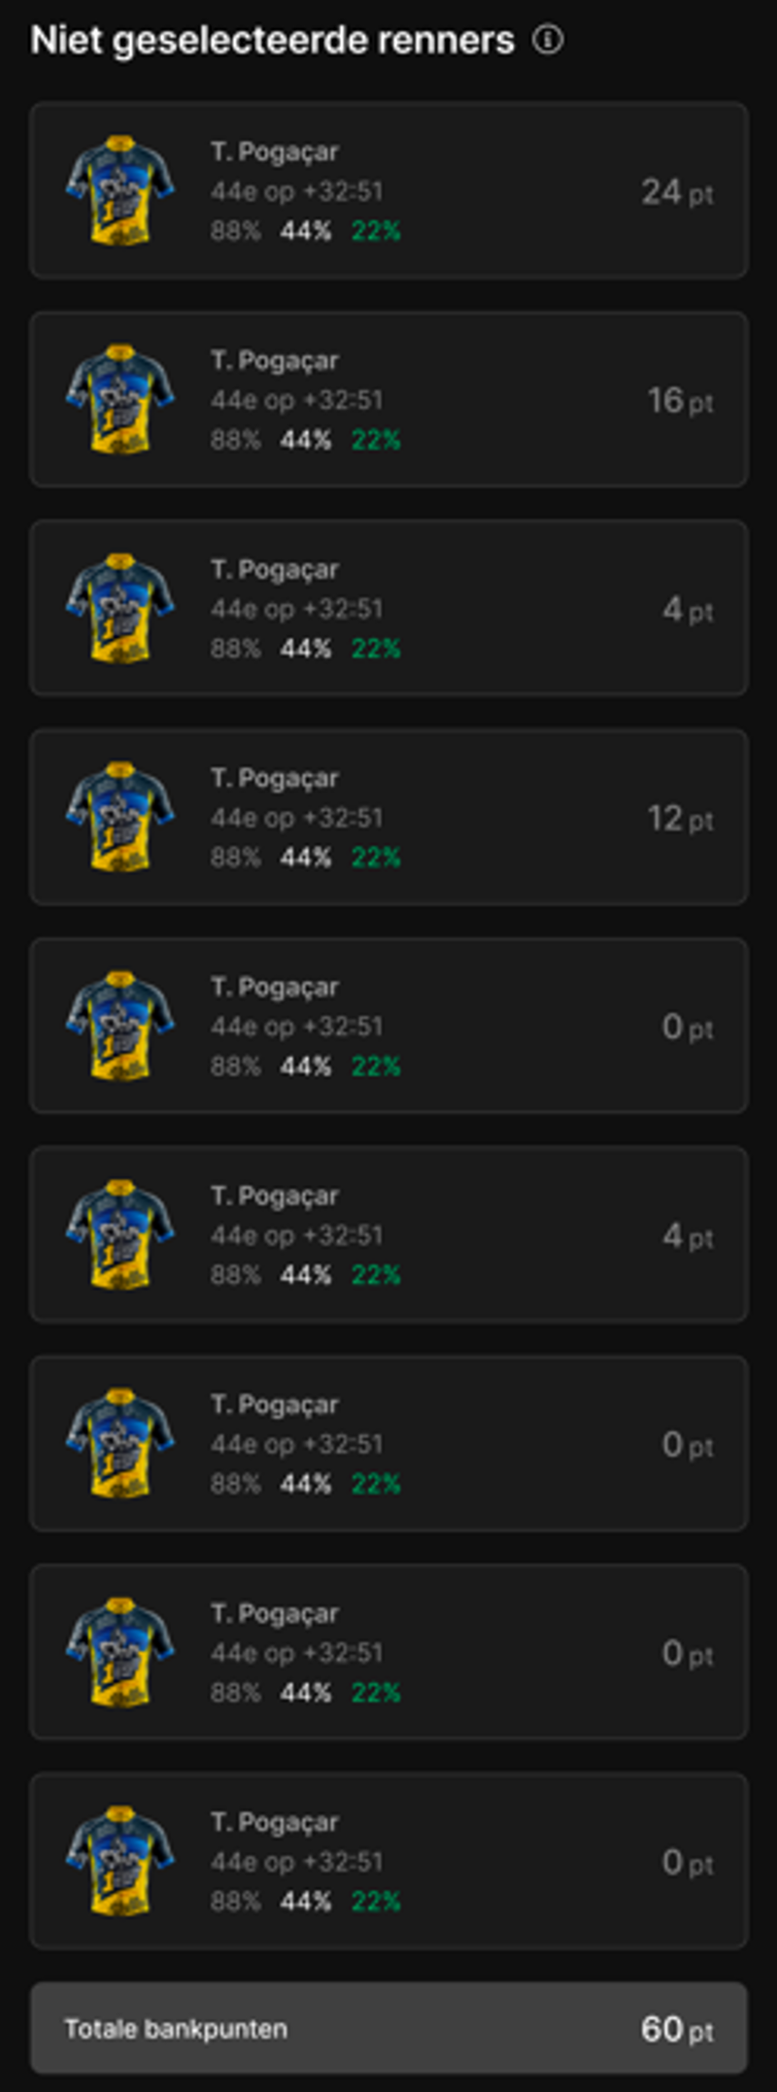Click T. Pogaçar name in the 12 pt card

(x=275, y=778)
